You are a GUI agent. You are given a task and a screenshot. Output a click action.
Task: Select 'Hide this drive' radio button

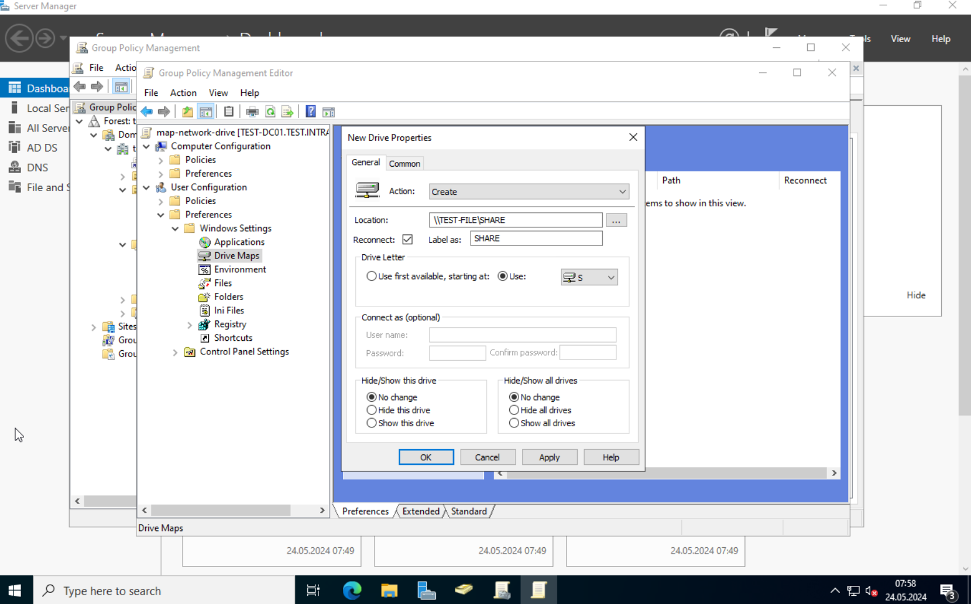372,410
